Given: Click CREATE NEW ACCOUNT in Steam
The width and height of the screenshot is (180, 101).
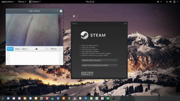Looking at the screenshot, I should (x=99, y=61).
